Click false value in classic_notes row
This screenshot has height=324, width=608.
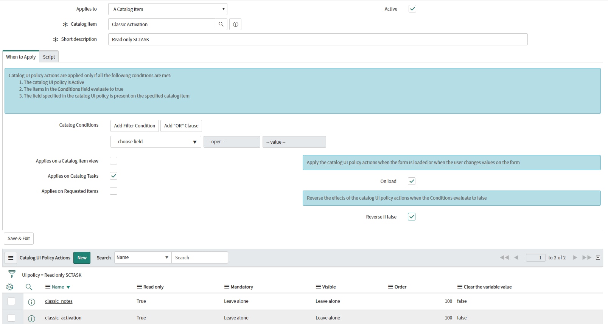click(x=462, y=301)
